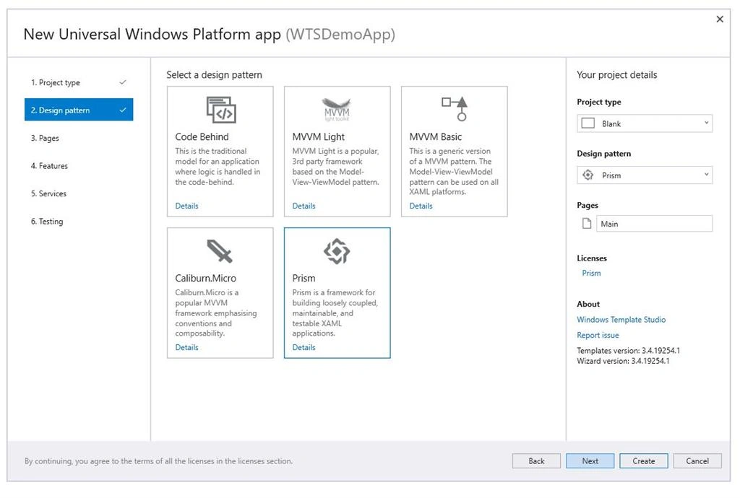Go to step 4. Features
This screenshot has width=740, height=498.
click(x=79, y=166)
